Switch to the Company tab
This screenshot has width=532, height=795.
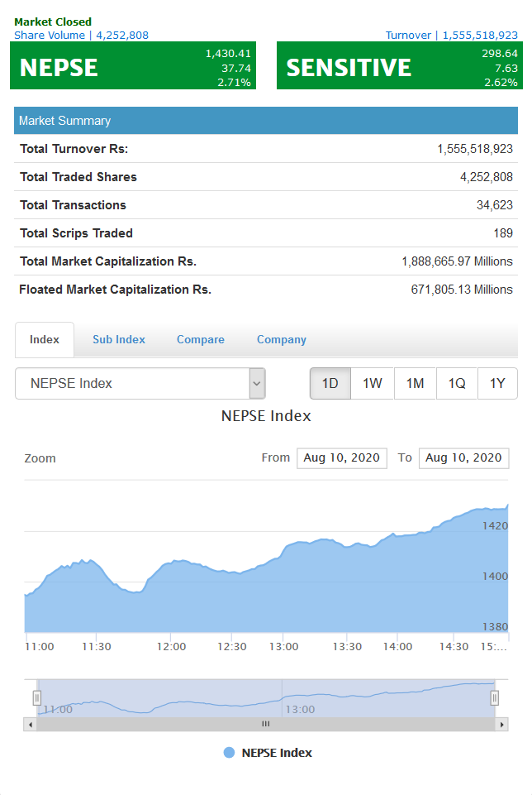point(282,340)
